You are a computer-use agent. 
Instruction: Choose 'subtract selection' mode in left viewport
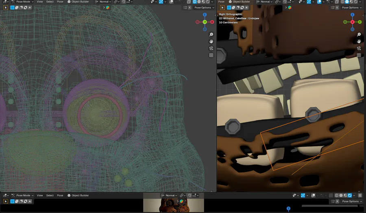[x=21, y=7]
